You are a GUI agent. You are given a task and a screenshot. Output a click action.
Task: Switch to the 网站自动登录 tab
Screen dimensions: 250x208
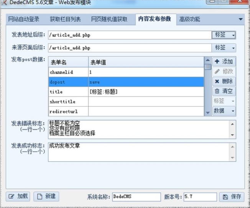[24, 19]
